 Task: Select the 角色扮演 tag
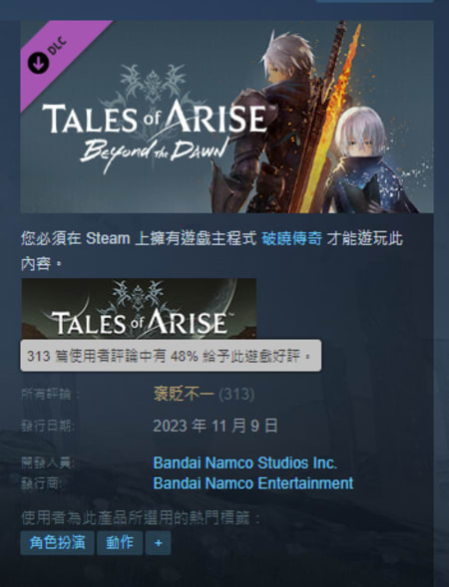point(57,542)
